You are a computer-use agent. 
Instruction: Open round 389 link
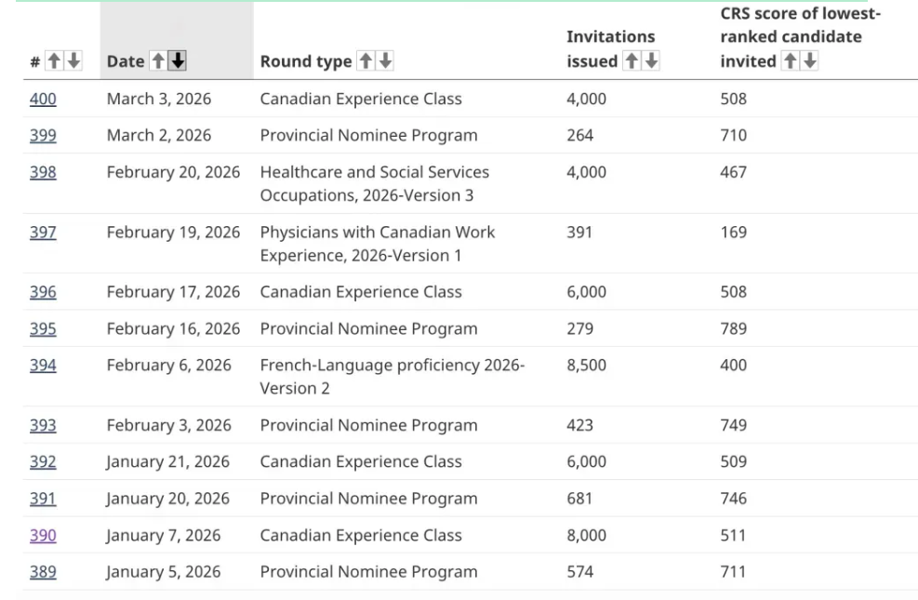(x=43, y=571)
